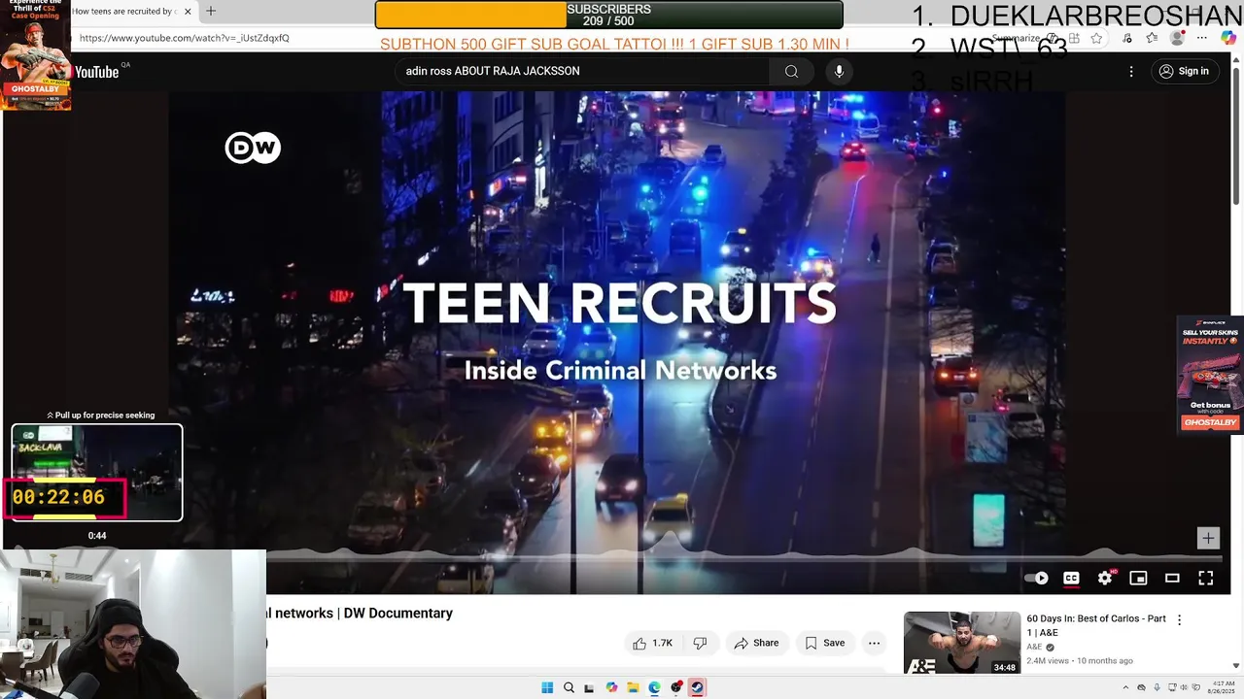Open the media control music icon in toolbar
The height and width of the screenshot is (699, 1244).
tap(1127, 38)
